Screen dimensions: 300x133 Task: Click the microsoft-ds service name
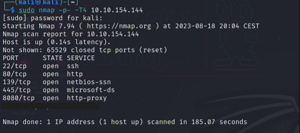pyautogui.click(x=91, y=90)
